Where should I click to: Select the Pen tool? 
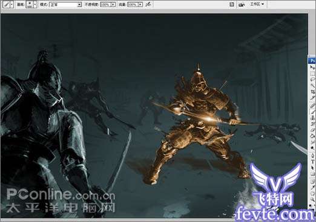[x=312, y=156]
